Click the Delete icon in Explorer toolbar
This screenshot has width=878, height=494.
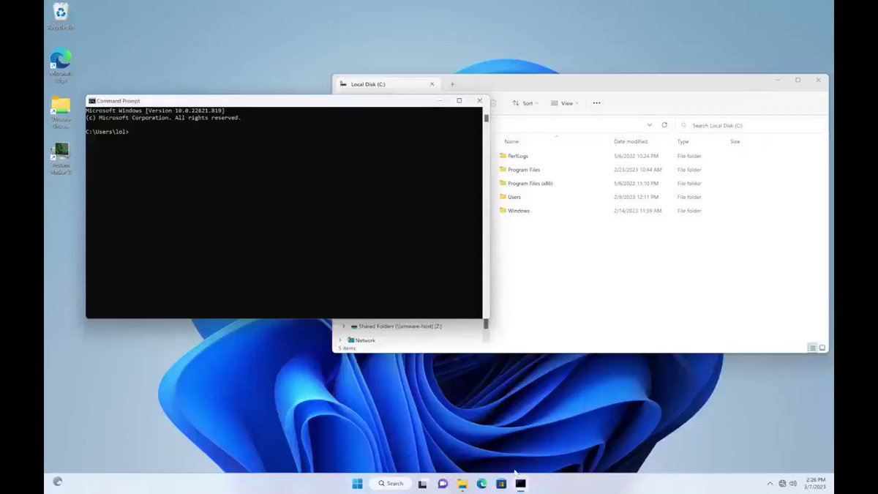493,103
